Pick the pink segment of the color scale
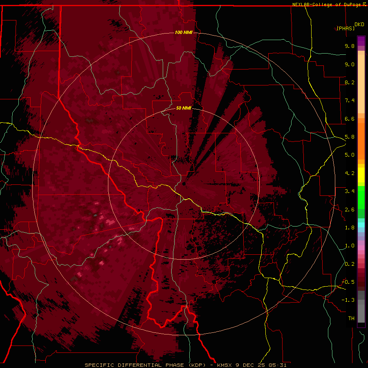Viewport: 368px width, 368px height. coord(361,248)
